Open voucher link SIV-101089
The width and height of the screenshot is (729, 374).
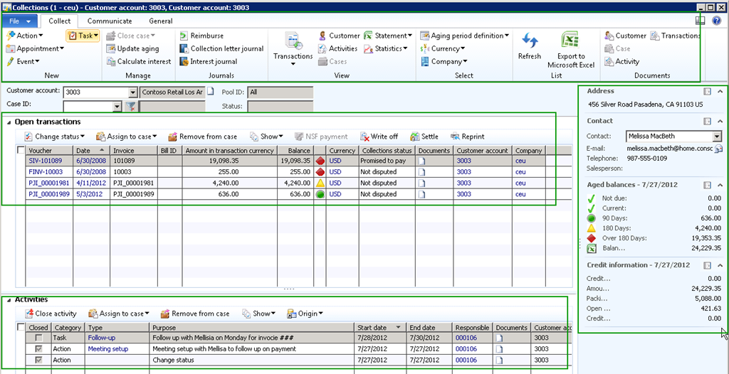coord(45,161)
